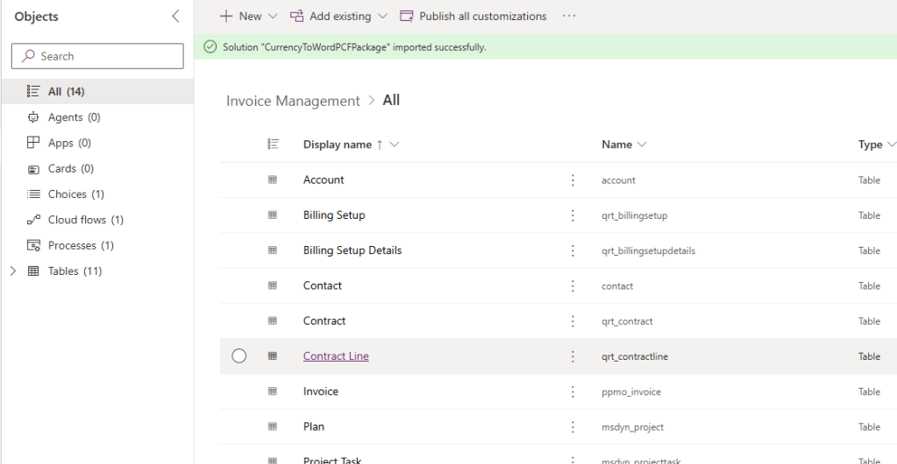Select the Contract Line row radio circle
The height and width of the screenshot is (464, 897).
click(238, 356)
